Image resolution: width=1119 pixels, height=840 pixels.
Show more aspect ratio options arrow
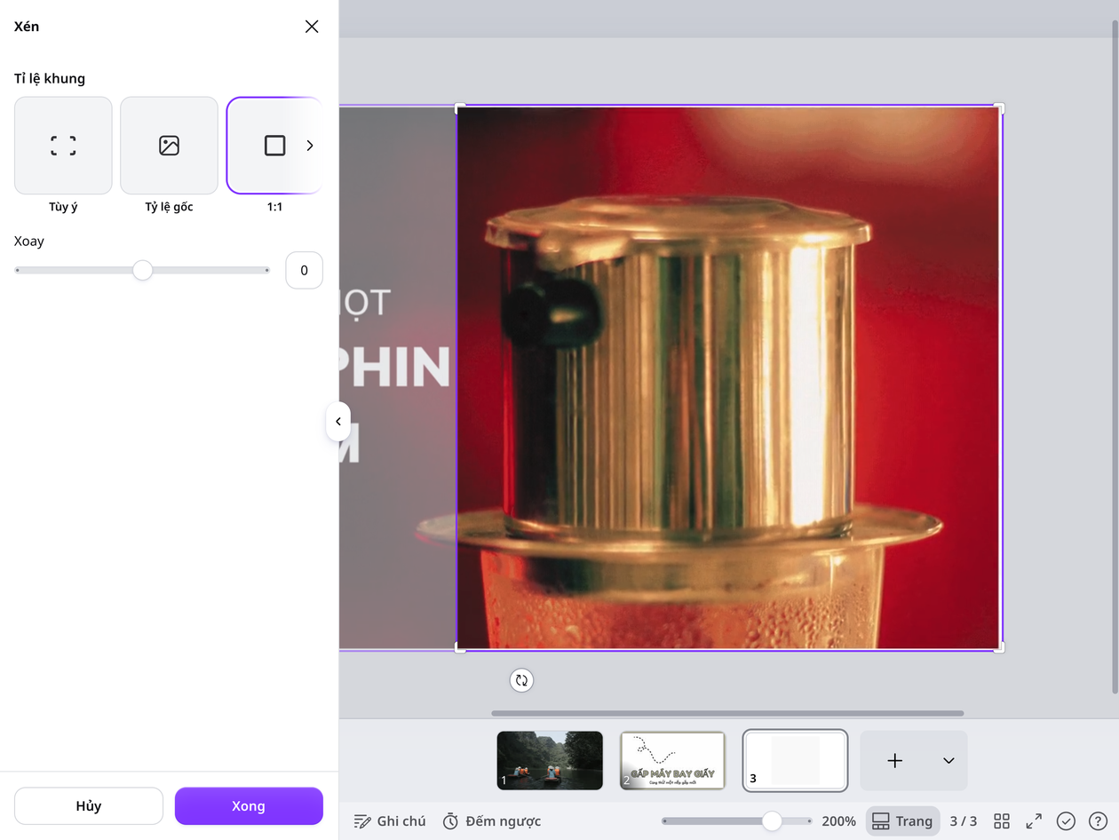pyautogui.click(x=310, y=146)
